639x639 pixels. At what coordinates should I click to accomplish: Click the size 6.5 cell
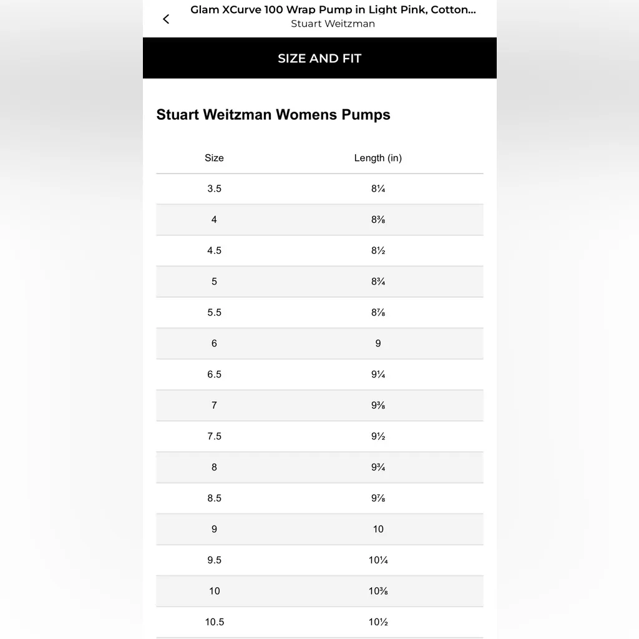(x=214, y=374)
